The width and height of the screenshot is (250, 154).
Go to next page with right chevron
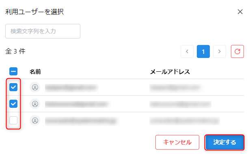point(220,51)
